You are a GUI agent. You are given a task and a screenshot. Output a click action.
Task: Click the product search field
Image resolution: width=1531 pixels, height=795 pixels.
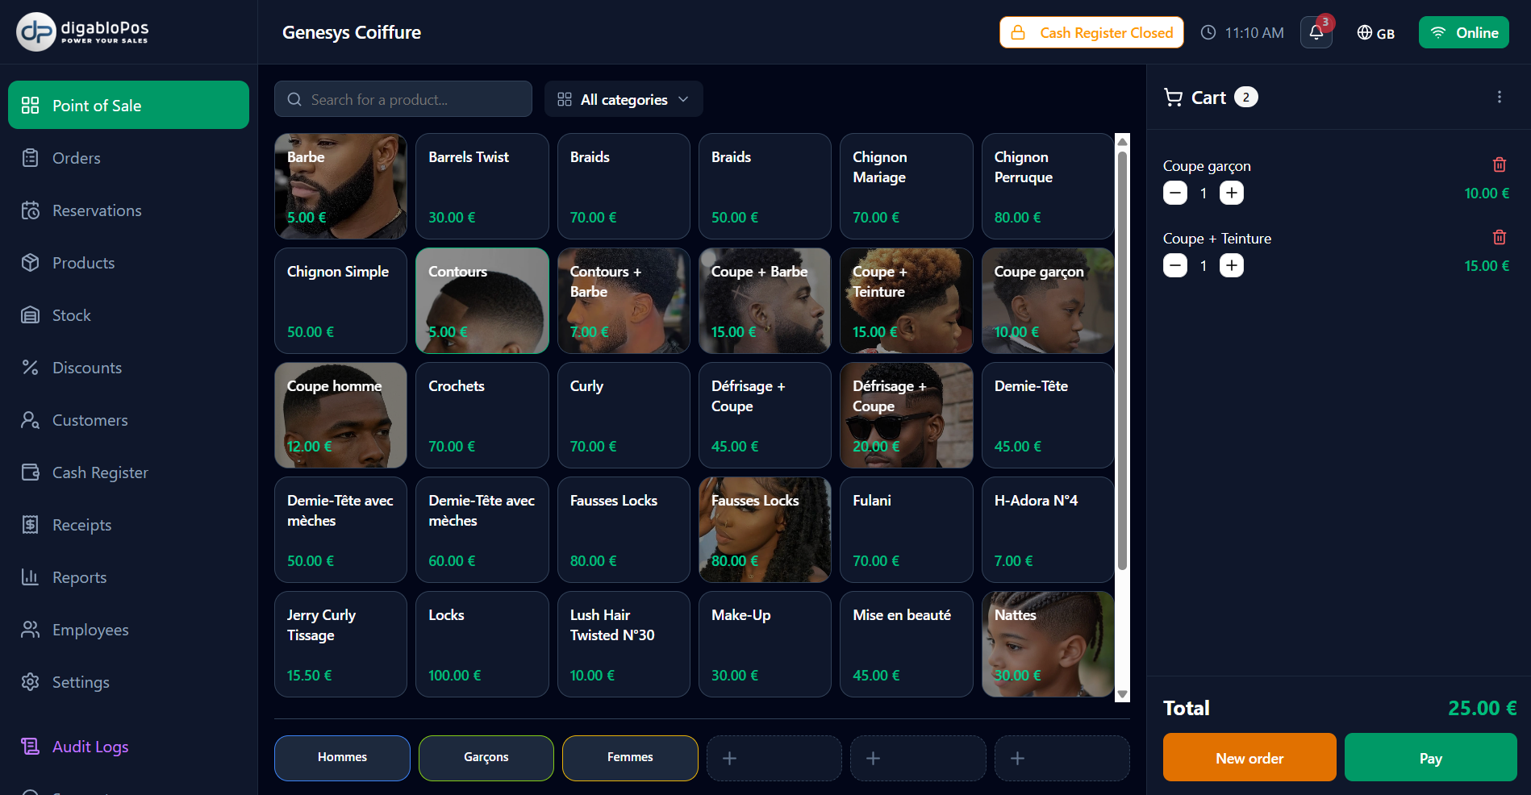coord(403,98)
